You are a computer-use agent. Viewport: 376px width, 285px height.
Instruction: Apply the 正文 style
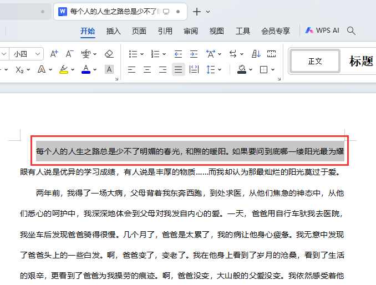[315, 61]
